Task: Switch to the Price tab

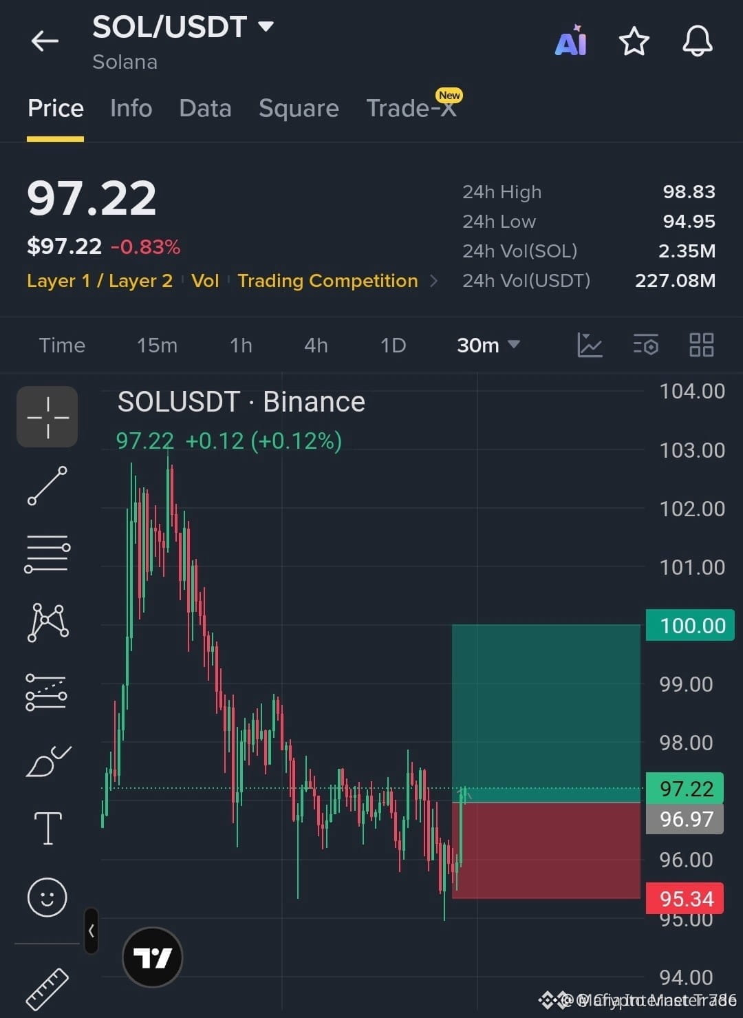Action: pos(56,108)
